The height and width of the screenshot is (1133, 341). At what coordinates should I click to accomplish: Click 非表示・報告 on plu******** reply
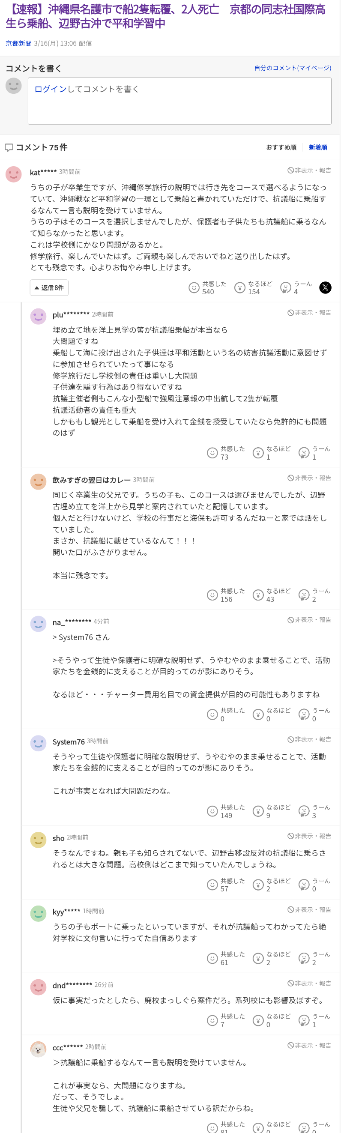(x=309, y=313)
